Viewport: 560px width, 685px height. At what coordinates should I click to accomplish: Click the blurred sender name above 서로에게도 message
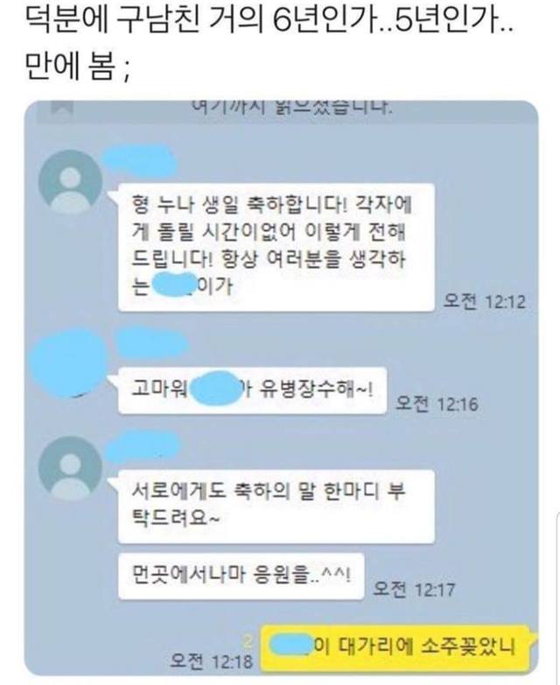(x=143, y=445)
